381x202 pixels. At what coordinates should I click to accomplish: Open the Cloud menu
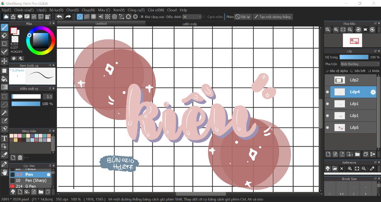[x=172, y=10]
